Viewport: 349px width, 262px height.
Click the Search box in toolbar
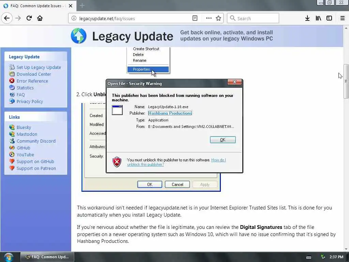point(253,18)
